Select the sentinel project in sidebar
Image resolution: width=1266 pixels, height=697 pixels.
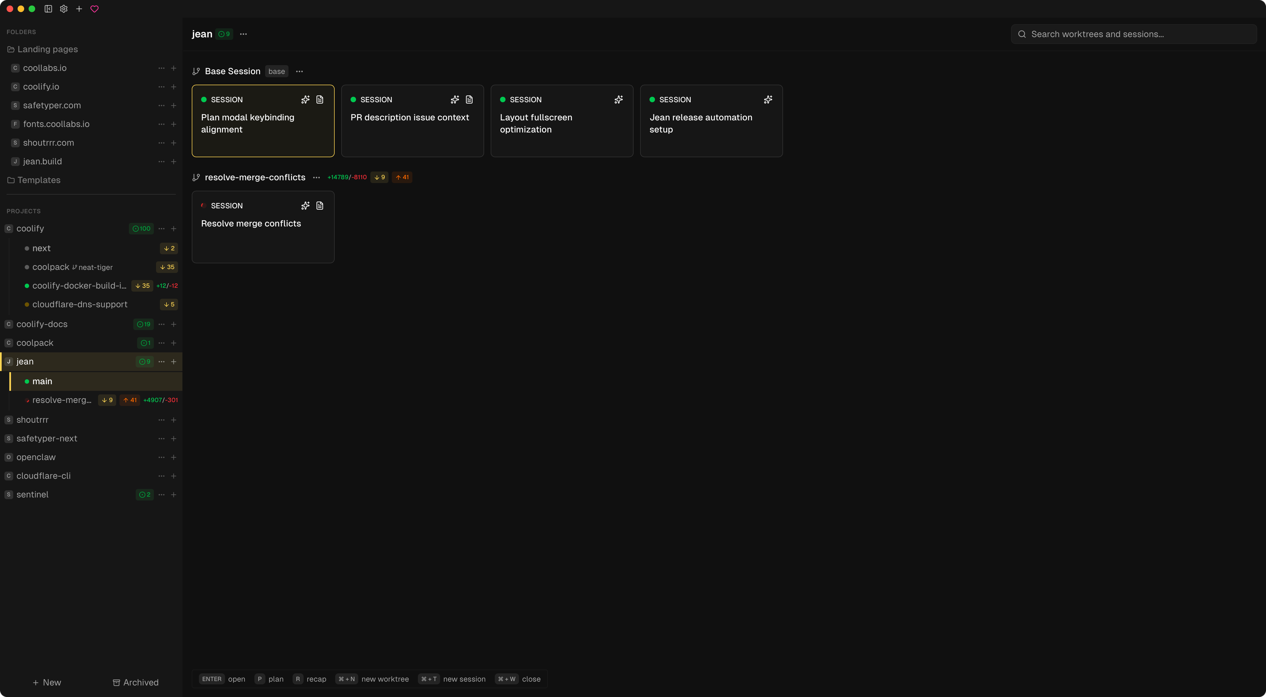pos(32,494)
